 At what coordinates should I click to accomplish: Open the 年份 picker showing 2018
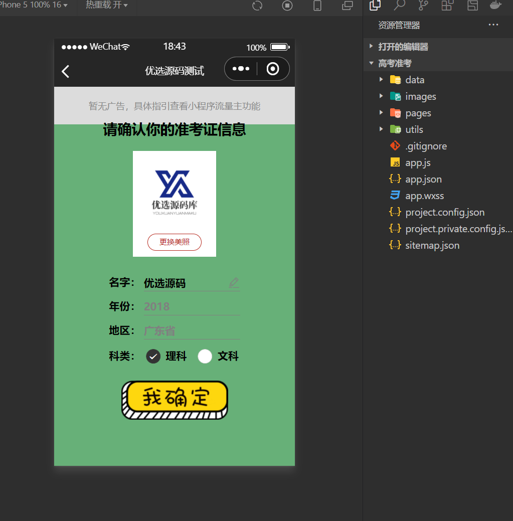[192, 306]
